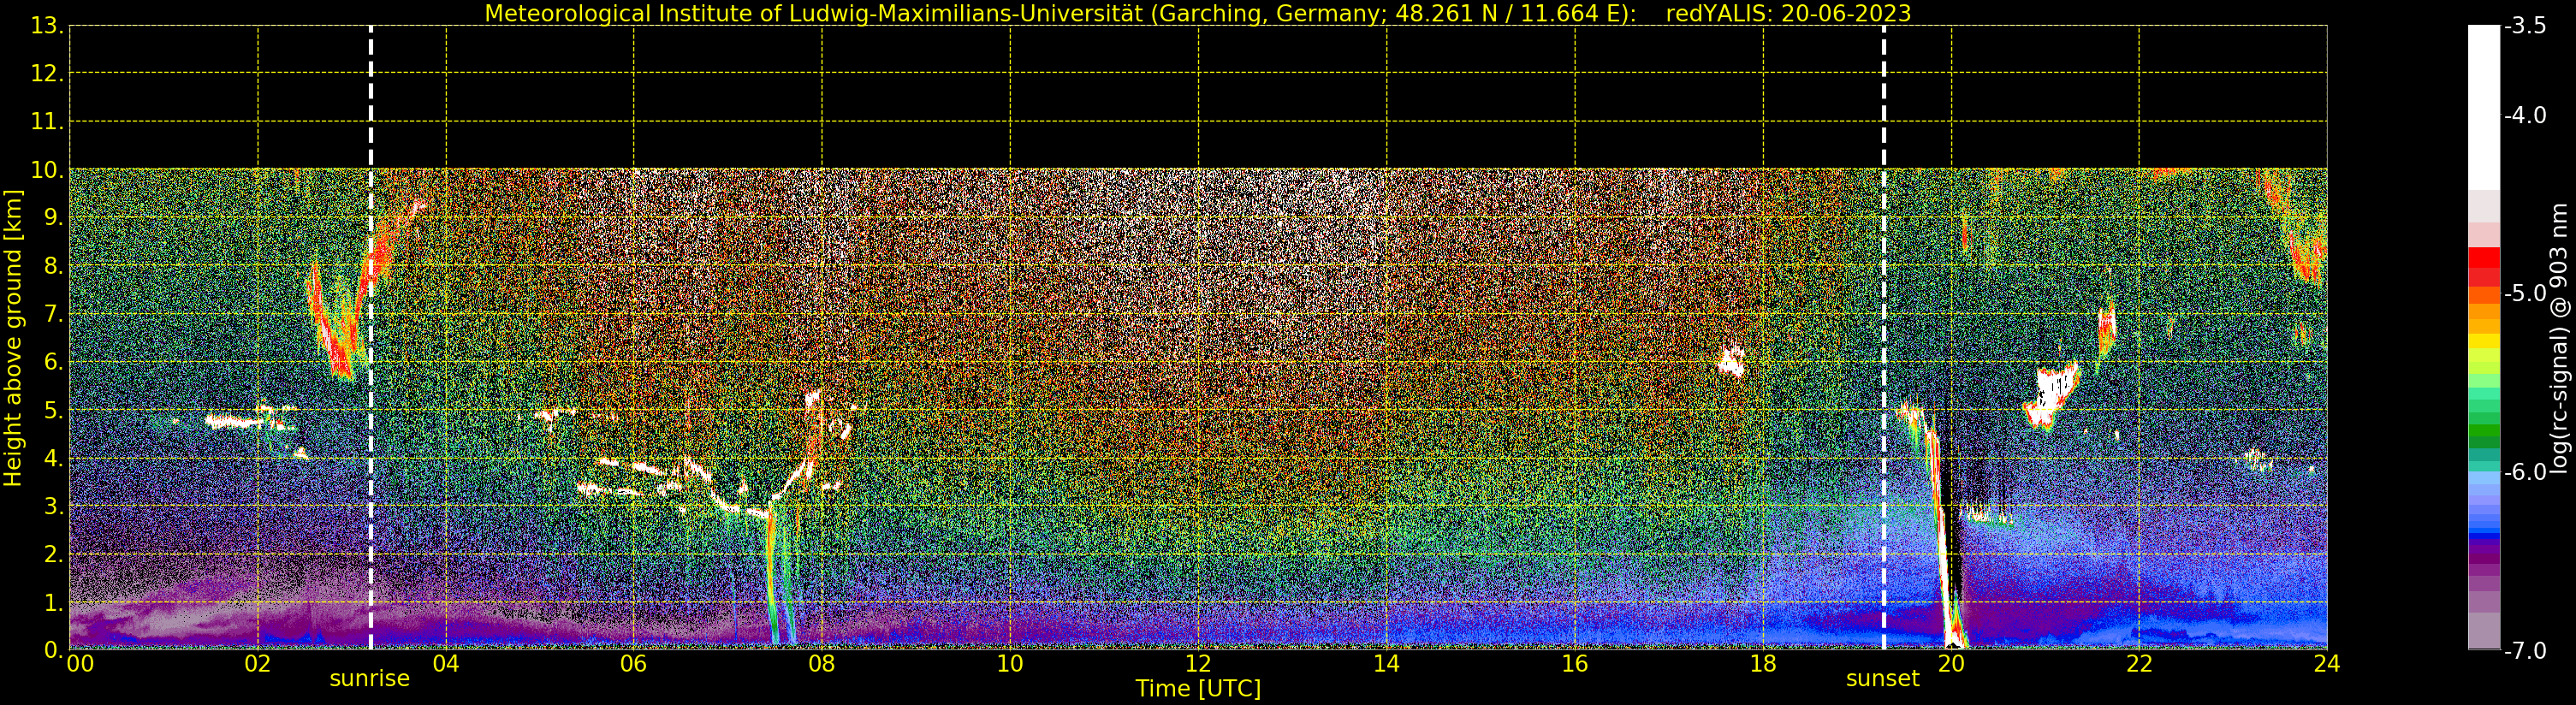Click the time tick label '00'
Image resolution: width=2576 pixels, height=705 pixels.
(x=80, y=664)
